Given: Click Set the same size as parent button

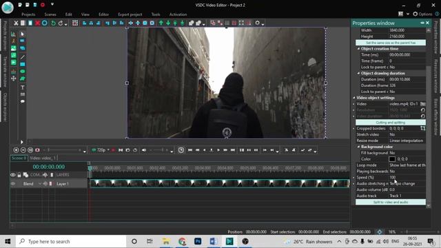Looking at the screenshot, I should pos(391,43).
